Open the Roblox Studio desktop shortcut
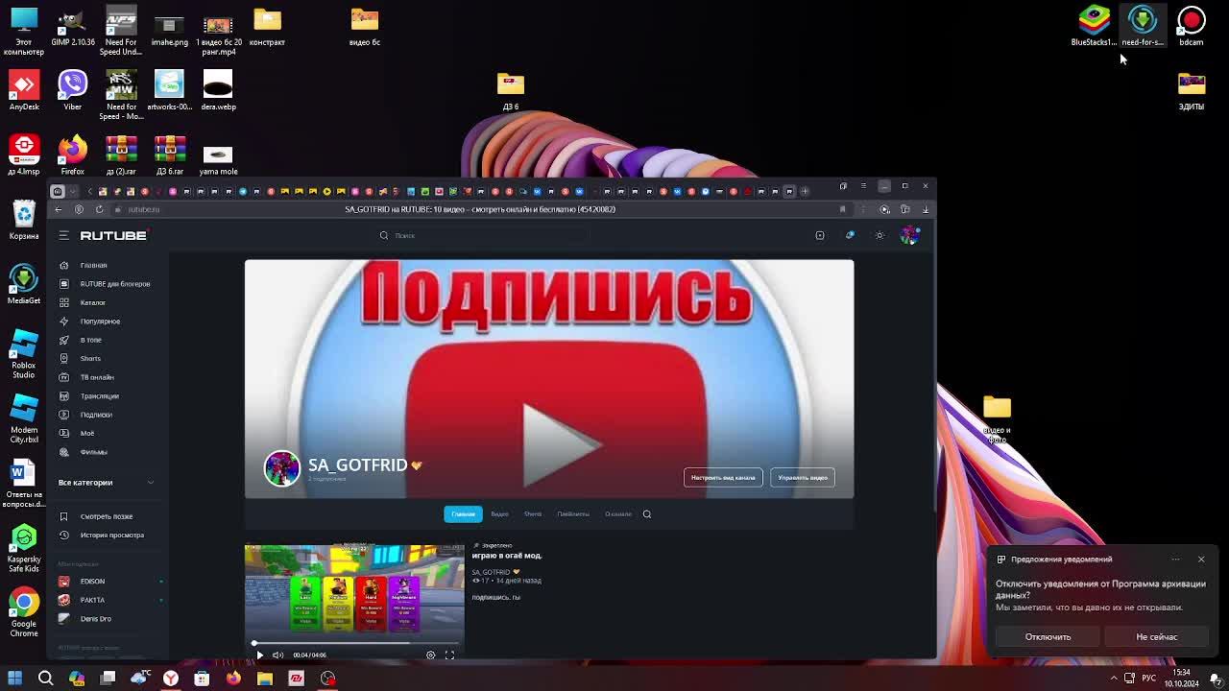The height and width of the screenshot is (691, 1229). tap(24, 353)
